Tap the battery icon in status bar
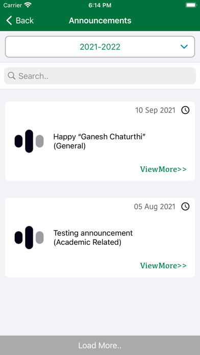 pyautogui.click(x=191, y=5)
